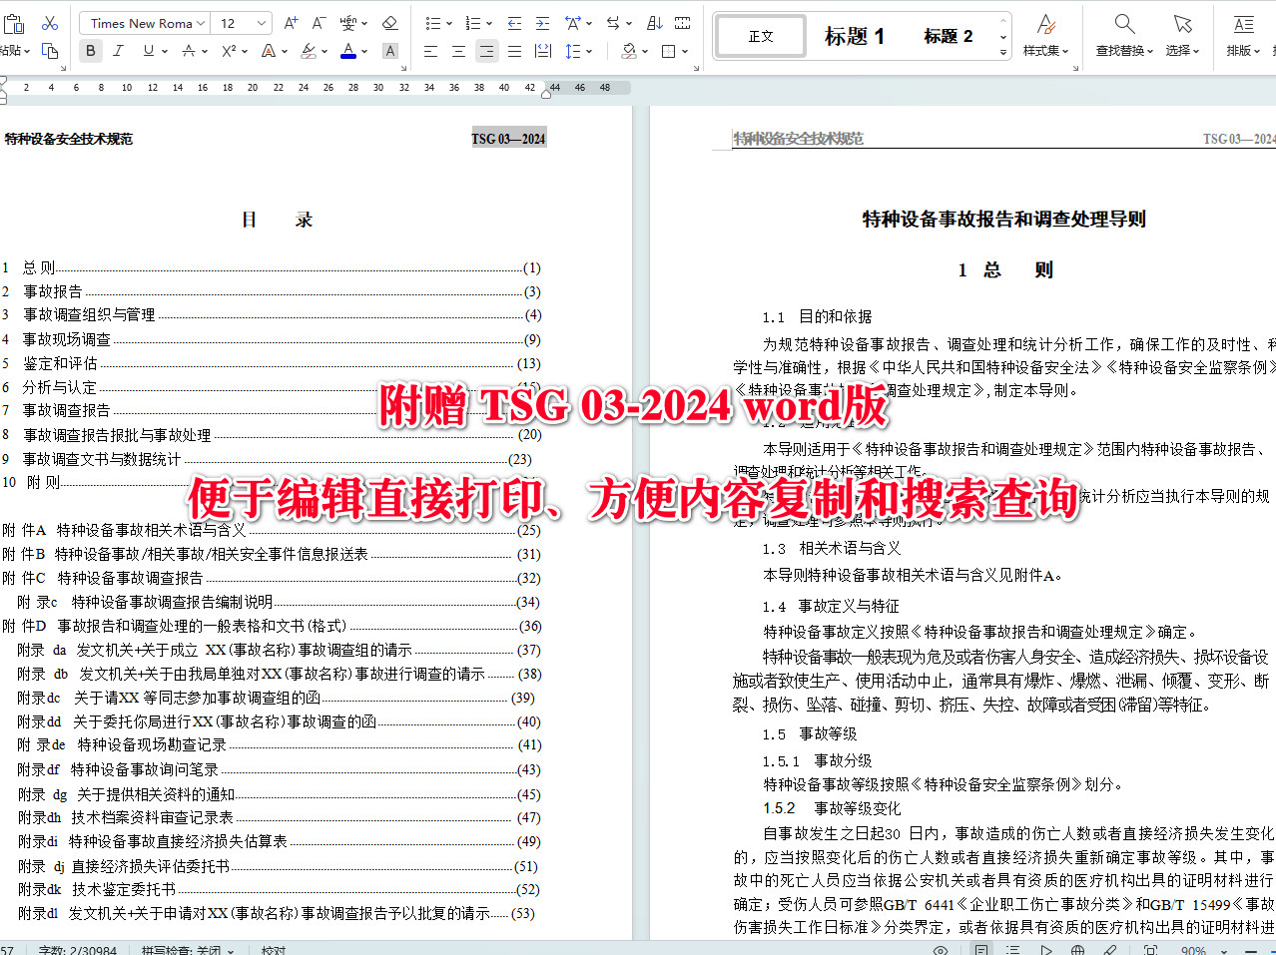Click the Cut scissors icon
This screenshot has width=1276, height=955.
tap(50, 23)
